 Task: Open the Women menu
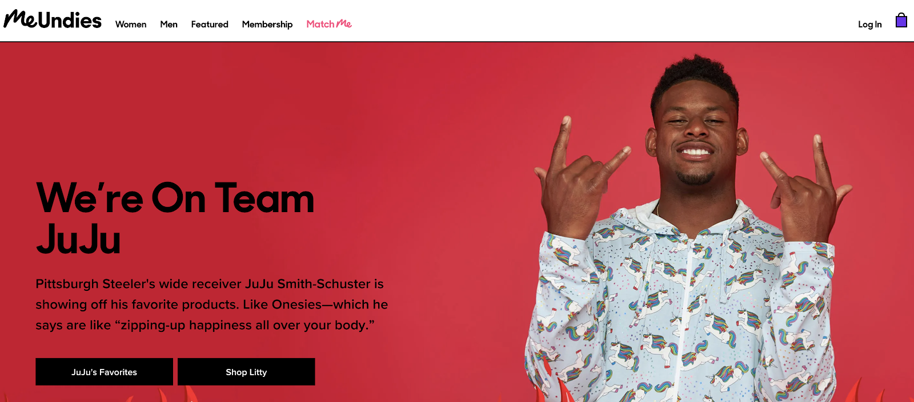tap(131, 24)
